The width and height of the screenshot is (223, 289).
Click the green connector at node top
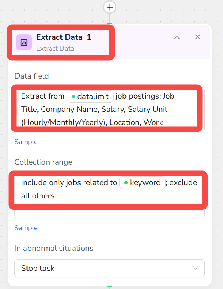tap(110, 23)
